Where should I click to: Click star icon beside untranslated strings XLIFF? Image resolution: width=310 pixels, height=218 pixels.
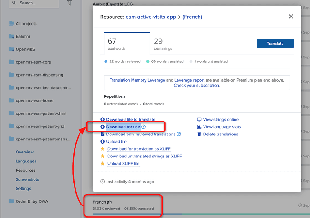click(x=102, y=156)
